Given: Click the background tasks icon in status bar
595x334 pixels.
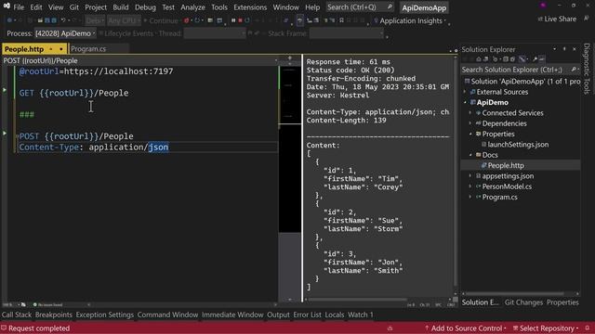Looking at the screenshot, I should point(390,328).
